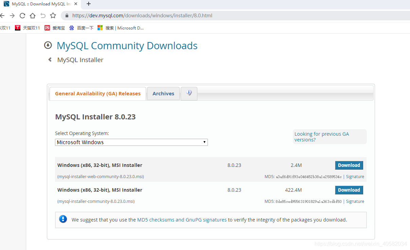This screenshot has height=250, width=410.
Task: Click the circled download arrow icon beside title
Action: coord(48,45)
